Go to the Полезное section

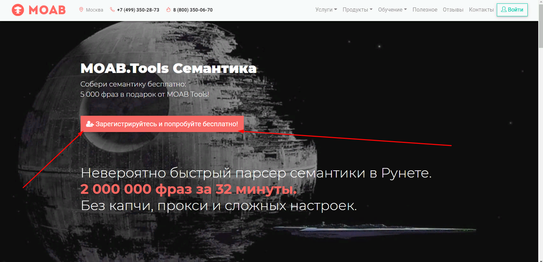(x=425, y=10)
